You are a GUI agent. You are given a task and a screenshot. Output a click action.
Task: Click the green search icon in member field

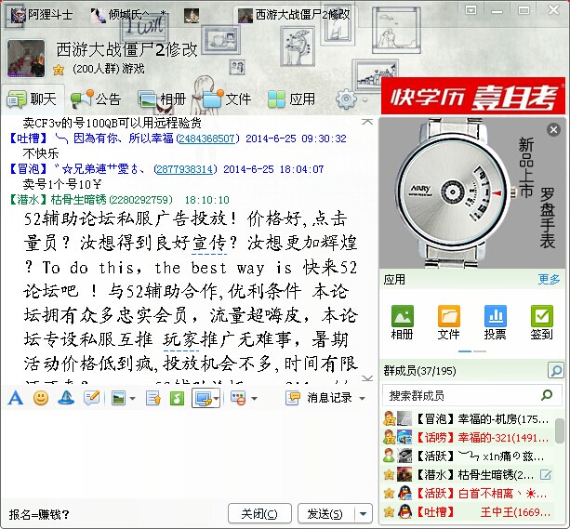point(547,395)
